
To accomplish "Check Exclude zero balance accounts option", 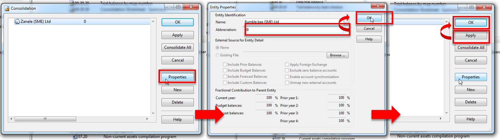I will (287, 71).
